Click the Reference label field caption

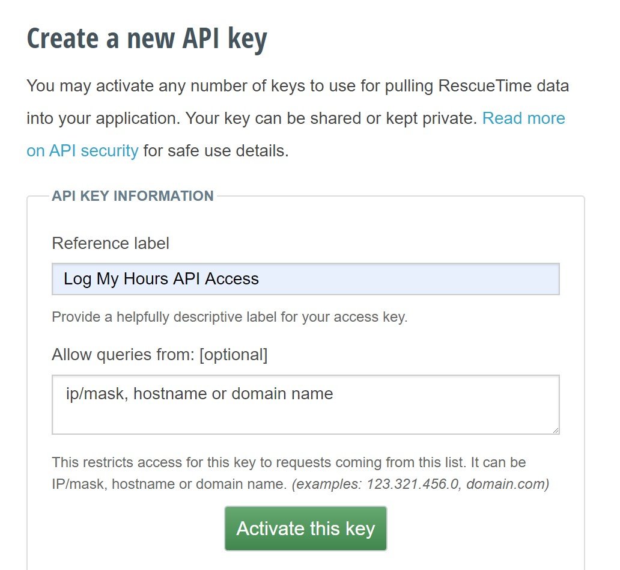(111, 243)
